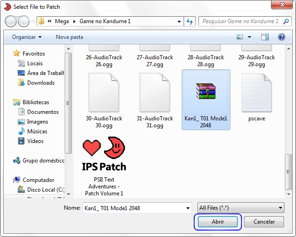This screenshot has width=296, height=237.
Task: Select PSII Text Adventures IPS patch file
Action: pos(104,166)
